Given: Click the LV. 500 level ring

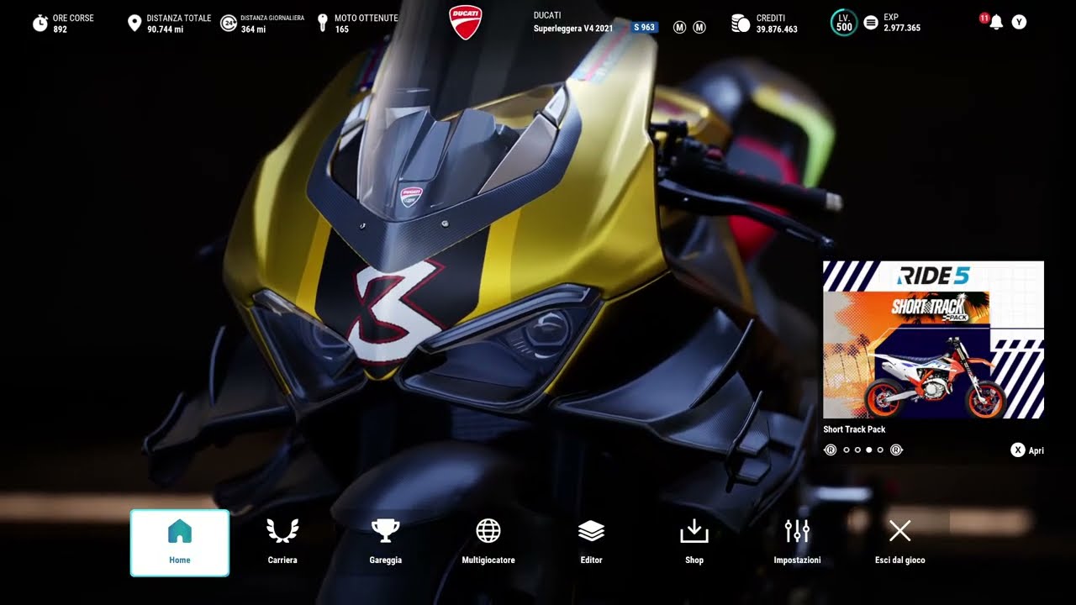Looking at the screenshot, I should 844,23.
